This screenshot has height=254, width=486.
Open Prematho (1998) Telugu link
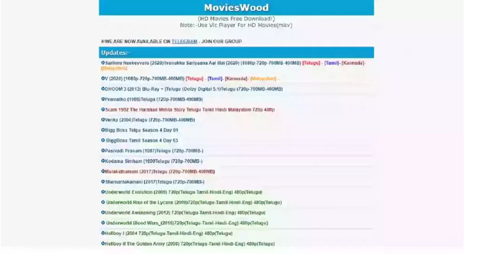(x=154, y=99)
